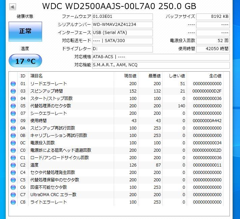
Task: Select the 代替処理済のセクタ数 row name
Action: pyautogui.click(x=51, y=106)
